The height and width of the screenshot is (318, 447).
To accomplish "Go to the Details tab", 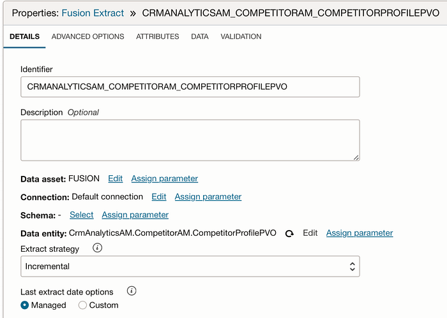I will (24, 36).
